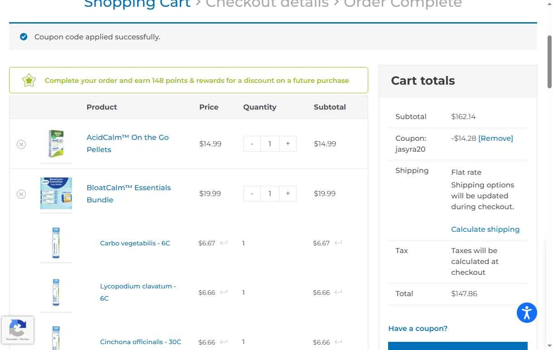553x350 pixels.
Task: Click the Subtotal $162.14 amount
Action: click(x=463, y=116)
